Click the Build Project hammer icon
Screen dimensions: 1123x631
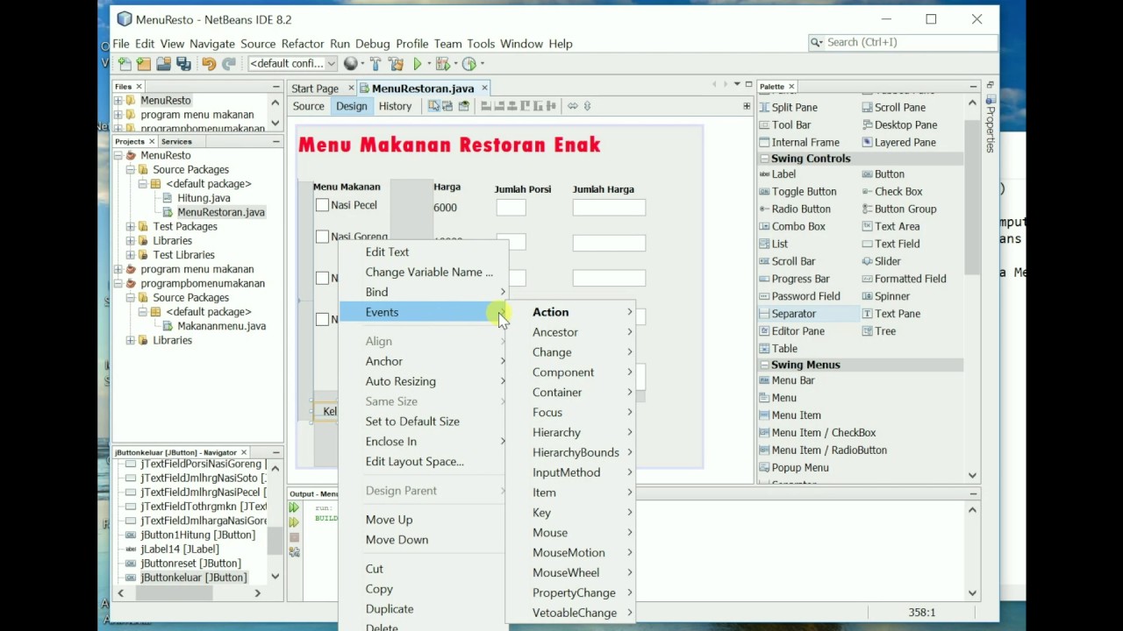pos(375,64)
